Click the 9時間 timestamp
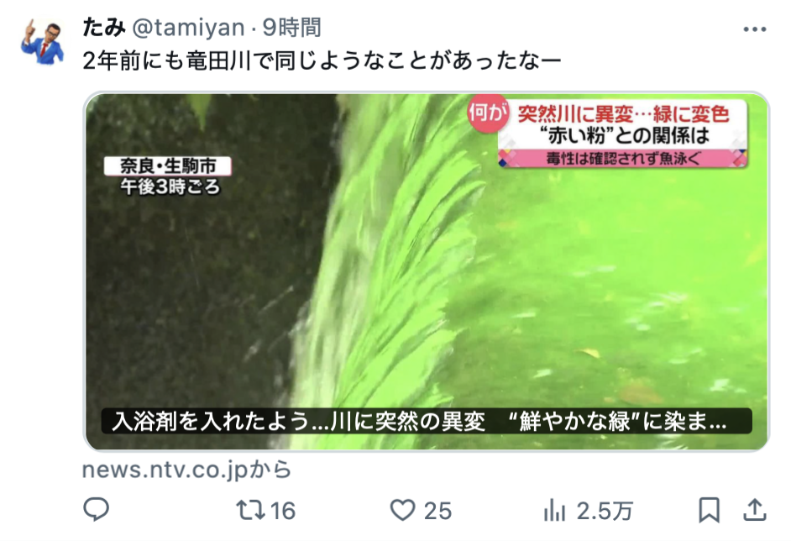The width and height of the screenshot is (791, 541). tap(292, 27)
